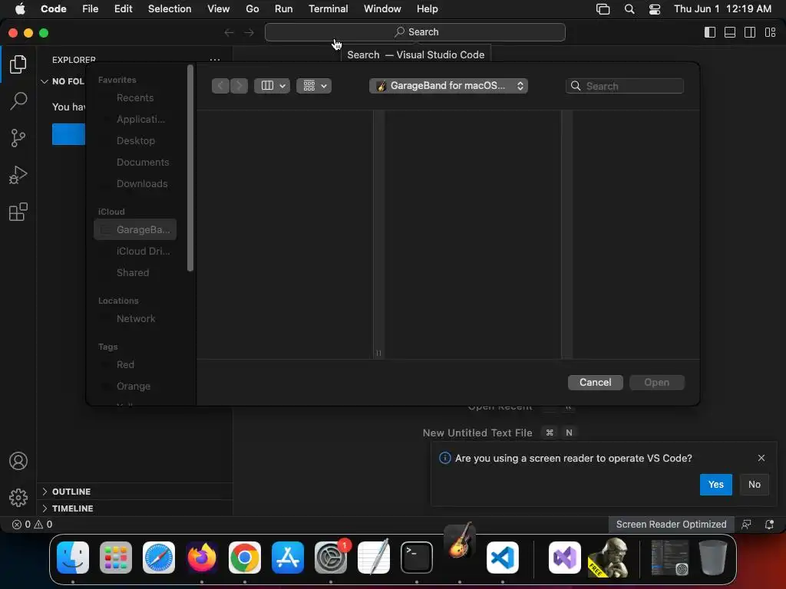This screenshot has height=589, width=786.
Task: Open the Accounts icon in activity bar
Action: 18,461
